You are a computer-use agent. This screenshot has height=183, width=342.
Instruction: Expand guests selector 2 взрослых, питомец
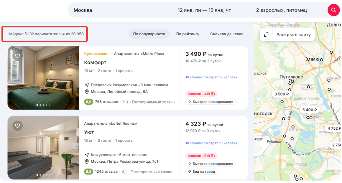click(x=281, y=10)
